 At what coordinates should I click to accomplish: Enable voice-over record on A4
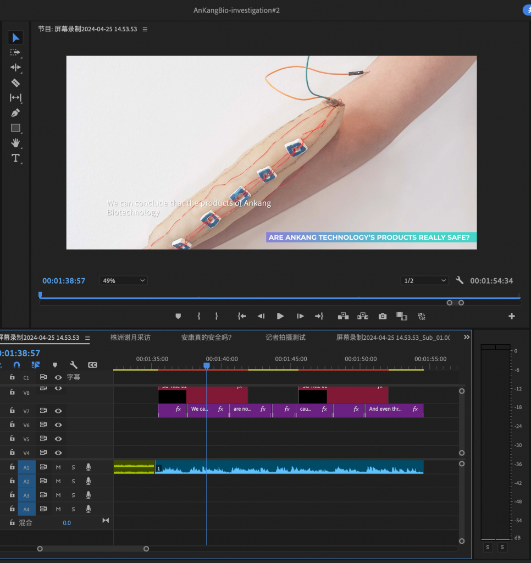[x=88, y=509]
